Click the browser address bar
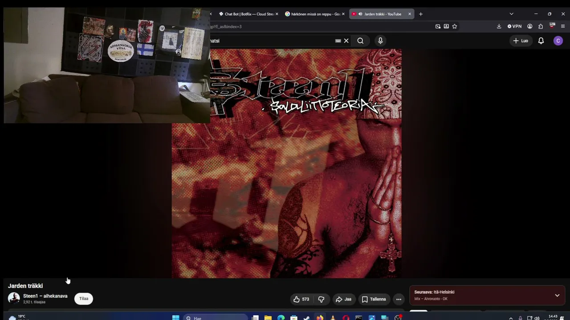 [321, 27]
